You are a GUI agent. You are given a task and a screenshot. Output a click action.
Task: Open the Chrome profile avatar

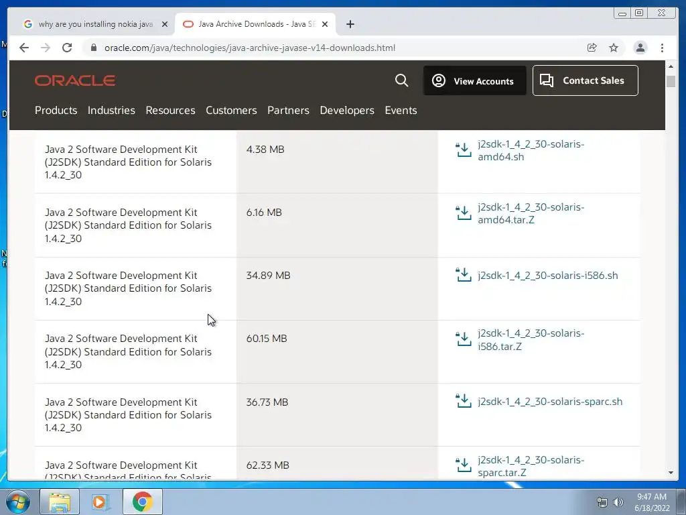coord(640,48)
